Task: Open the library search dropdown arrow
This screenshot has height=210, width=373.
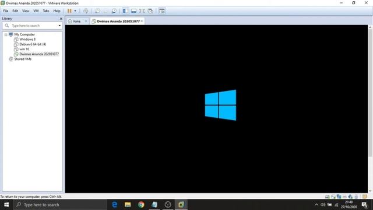Action: [x=59, y=26]
